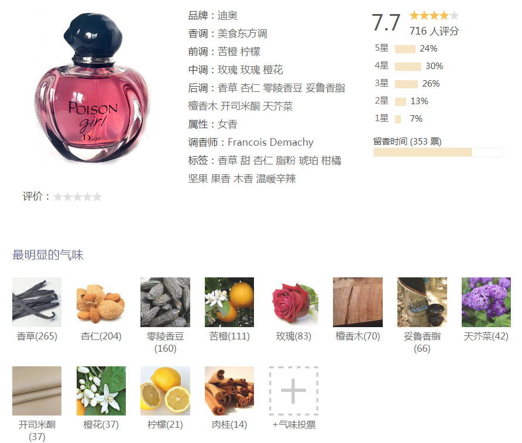This screenshot has width=522, height=443.
Task: Select the lemon 柠檬 scent image
Action: coord(165,391)
